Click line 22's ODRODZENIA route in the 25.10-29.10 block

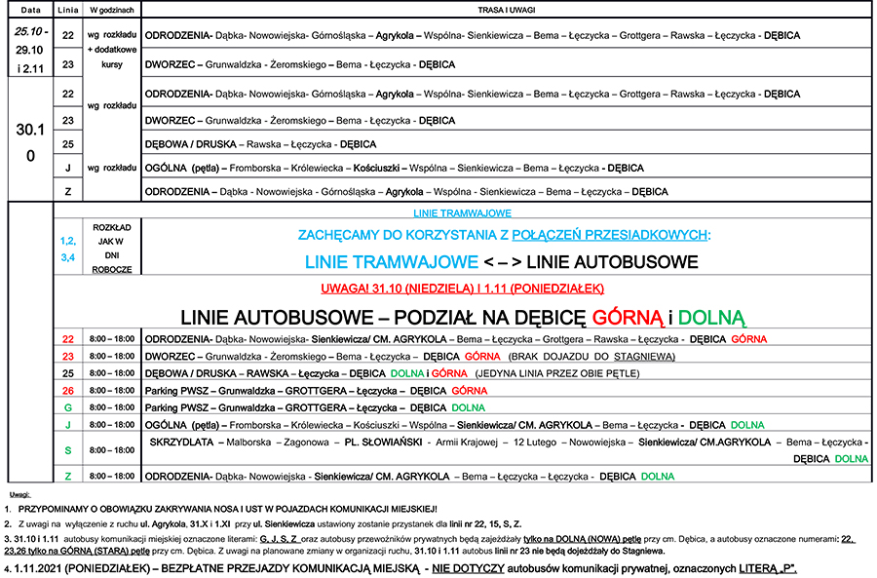(x=473, y=35)
